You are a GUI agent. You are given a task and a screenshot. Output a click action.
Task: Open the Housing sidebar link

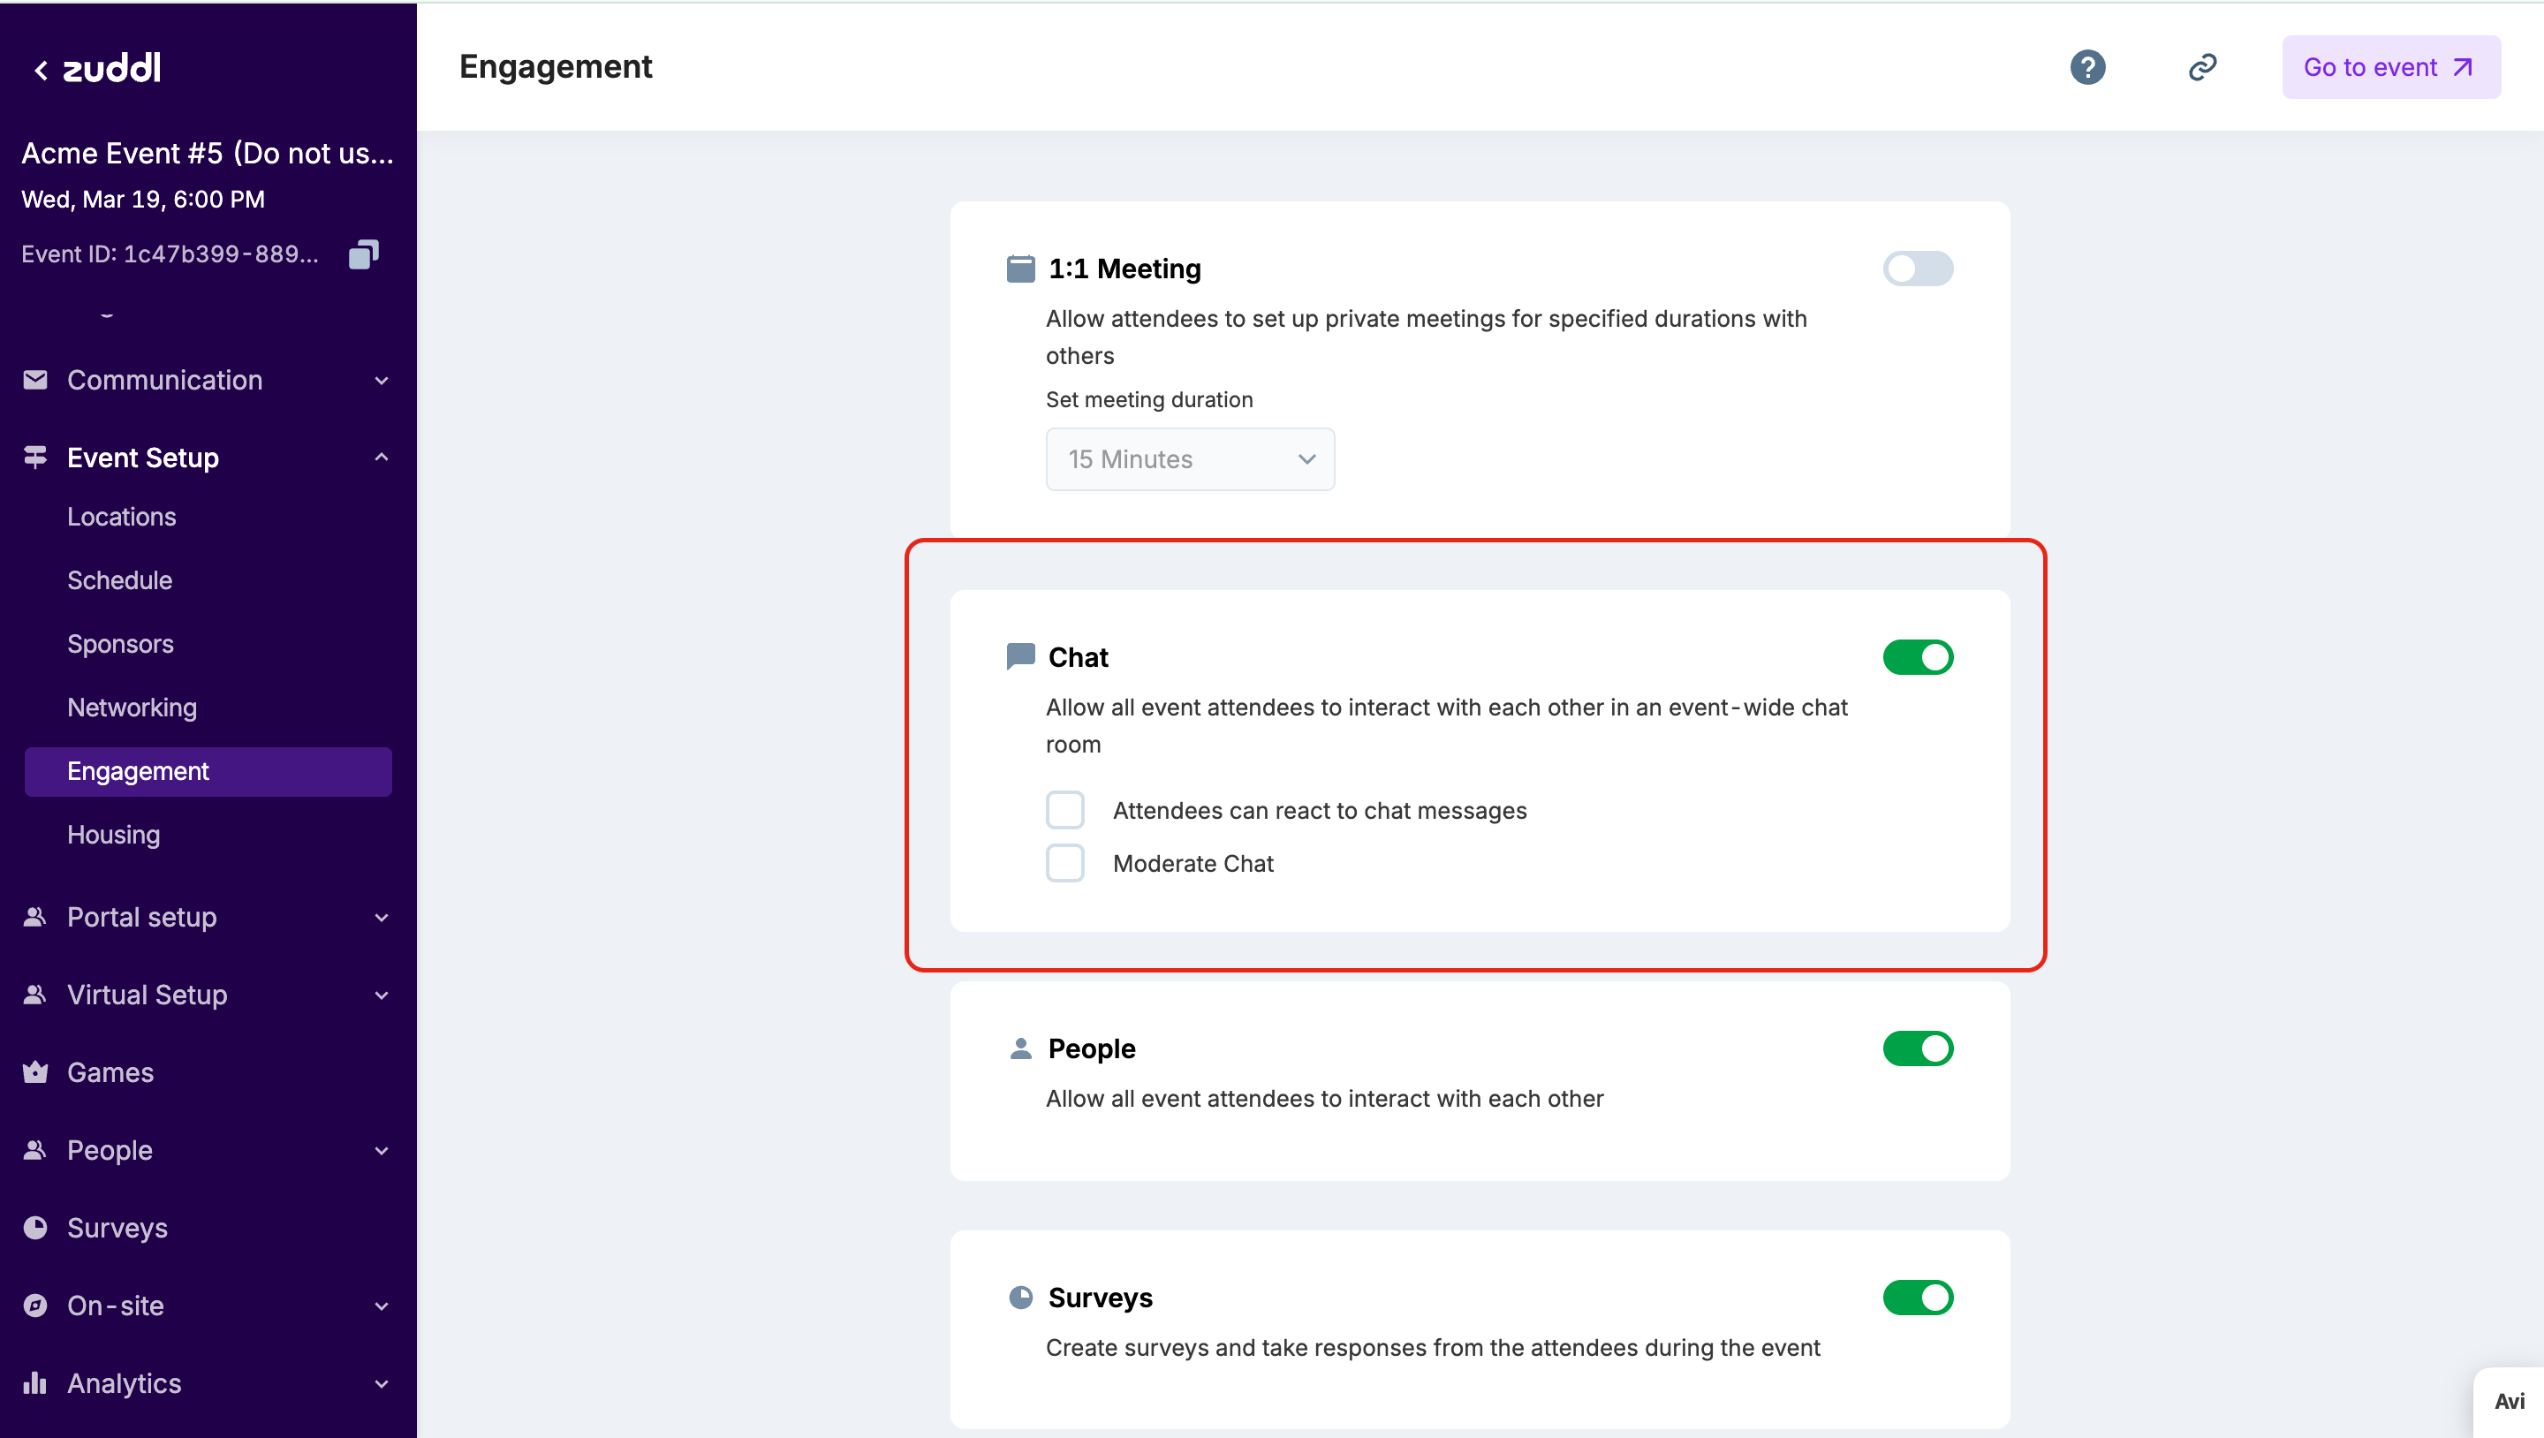pos(114,835)
